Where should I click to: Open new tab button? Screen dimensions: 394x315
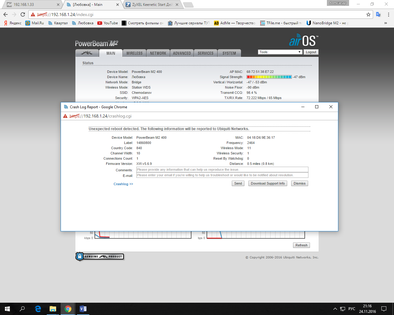188,5
